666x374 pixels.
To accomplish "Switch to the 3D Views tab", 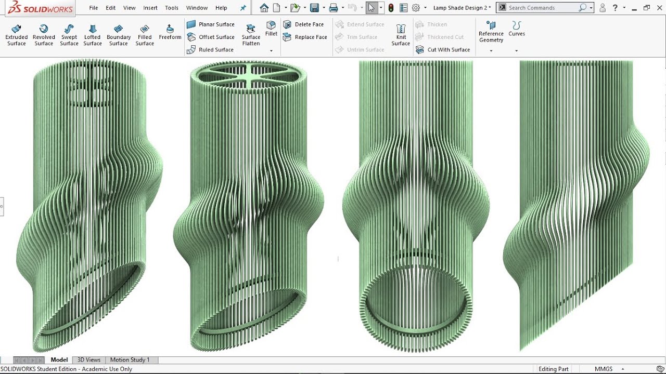I will (x=89, y=359).
